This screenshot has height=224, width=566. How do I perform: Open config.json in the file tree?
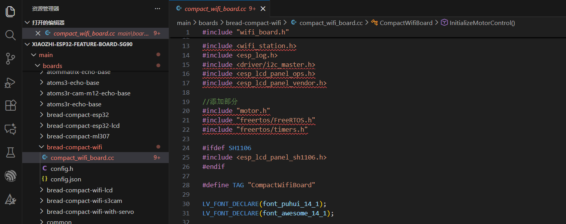[x=66, y=179]
